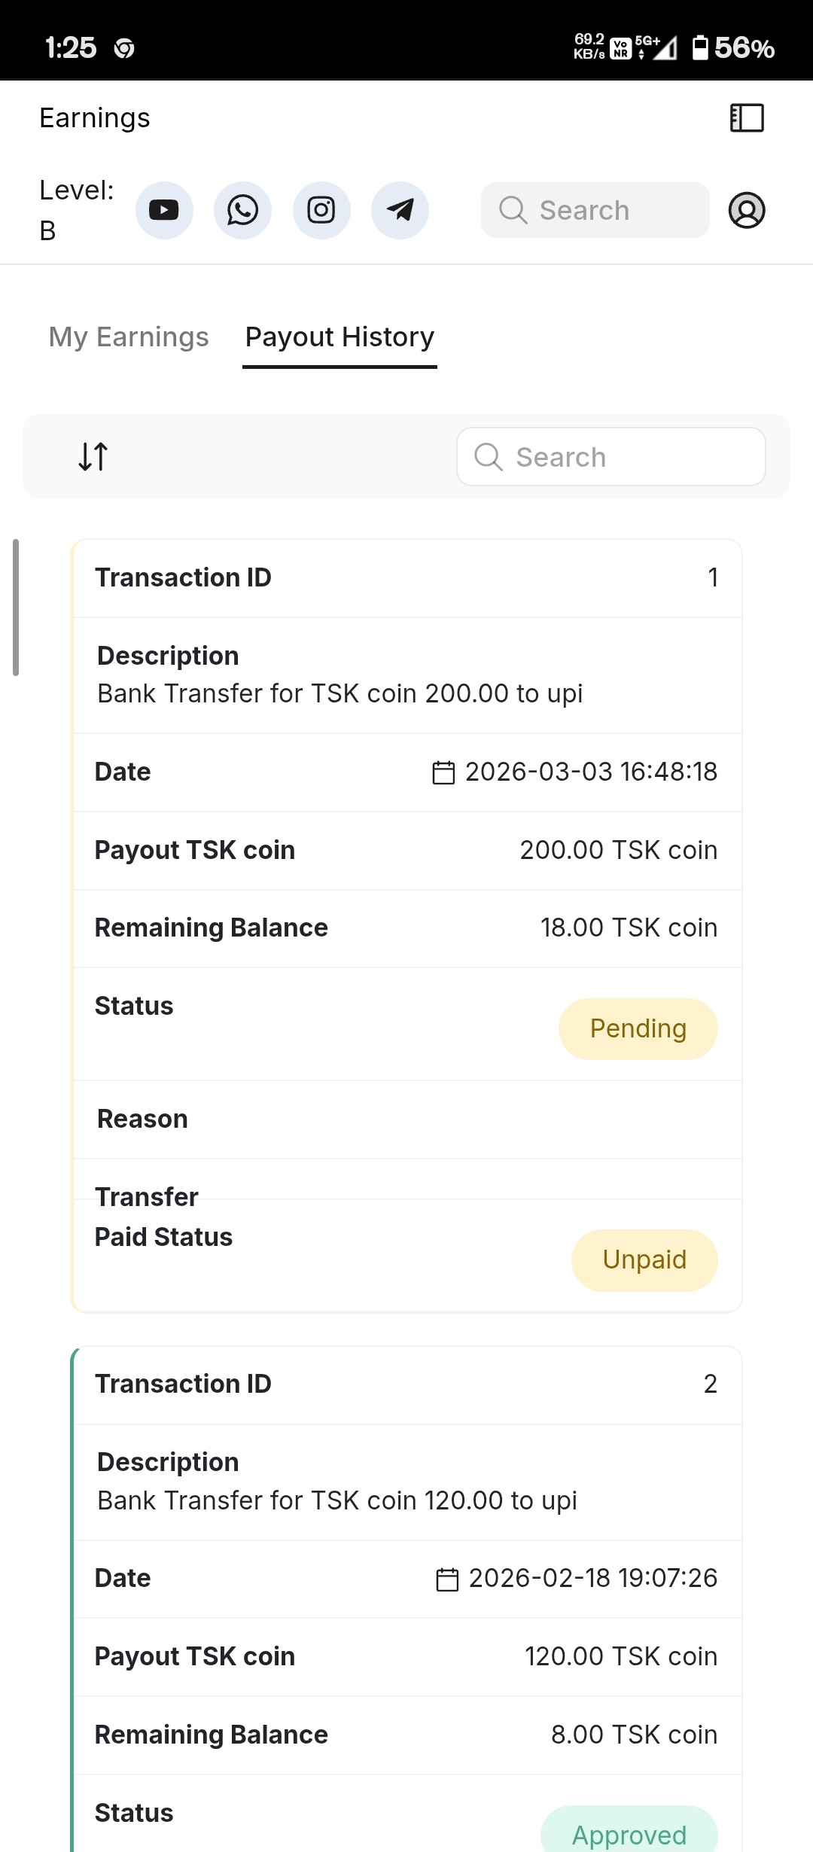This screenshot has width=813, height=1852.
Task: Select the Payout History tab
Action: 340,337
